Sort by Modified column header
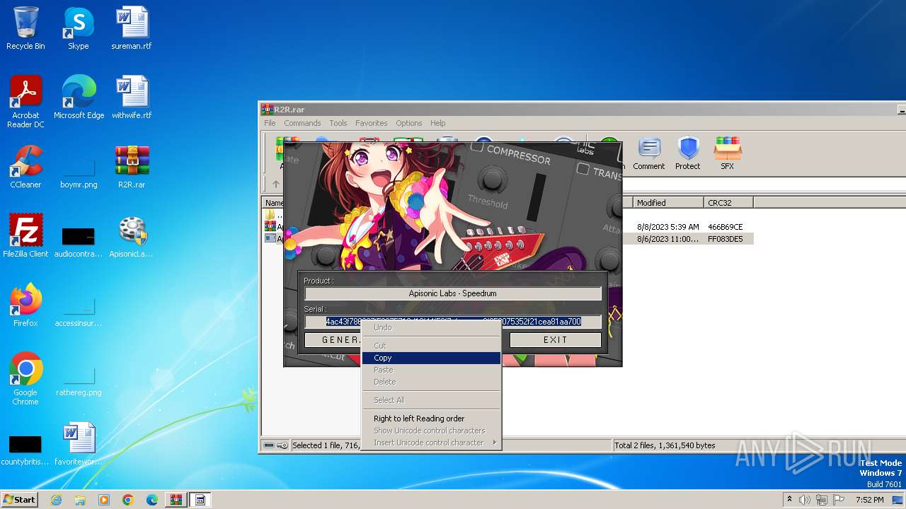Screen dimensions: 906x509 click(x=667, y=203)
